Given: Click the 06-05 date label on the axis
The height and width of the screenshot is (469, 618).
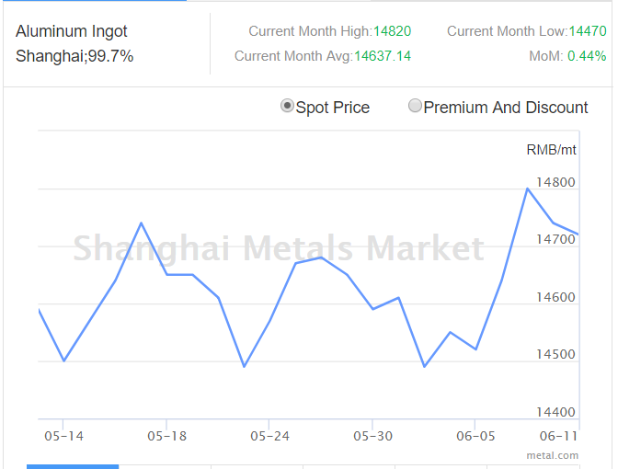Looking at the screenshot, I should point(475,435).
